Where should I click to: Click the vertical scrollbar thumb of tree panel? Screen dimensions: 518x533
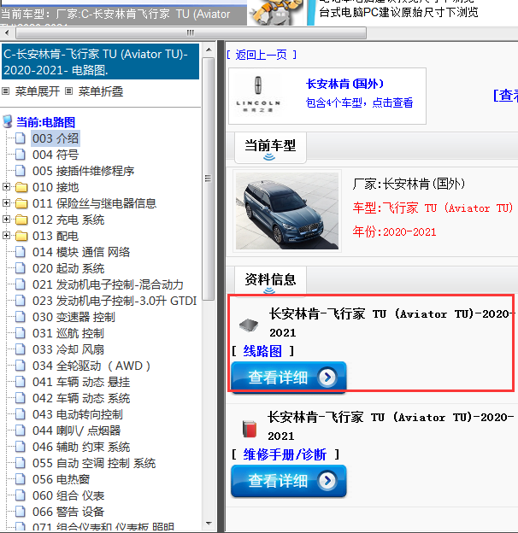209,179
